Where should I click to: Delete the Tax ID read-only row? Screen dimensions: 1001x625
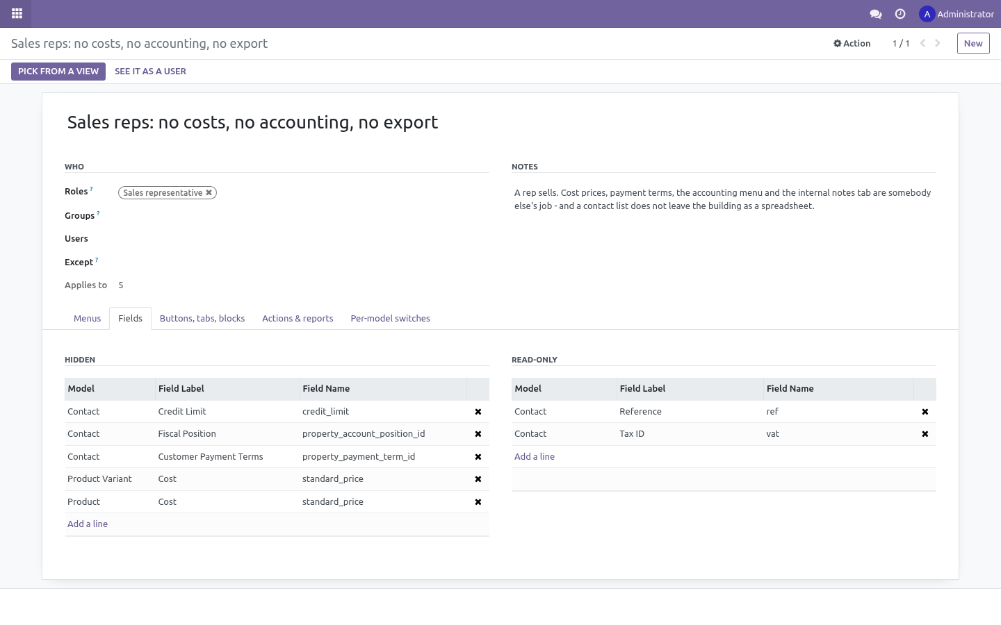click(925, 434)
